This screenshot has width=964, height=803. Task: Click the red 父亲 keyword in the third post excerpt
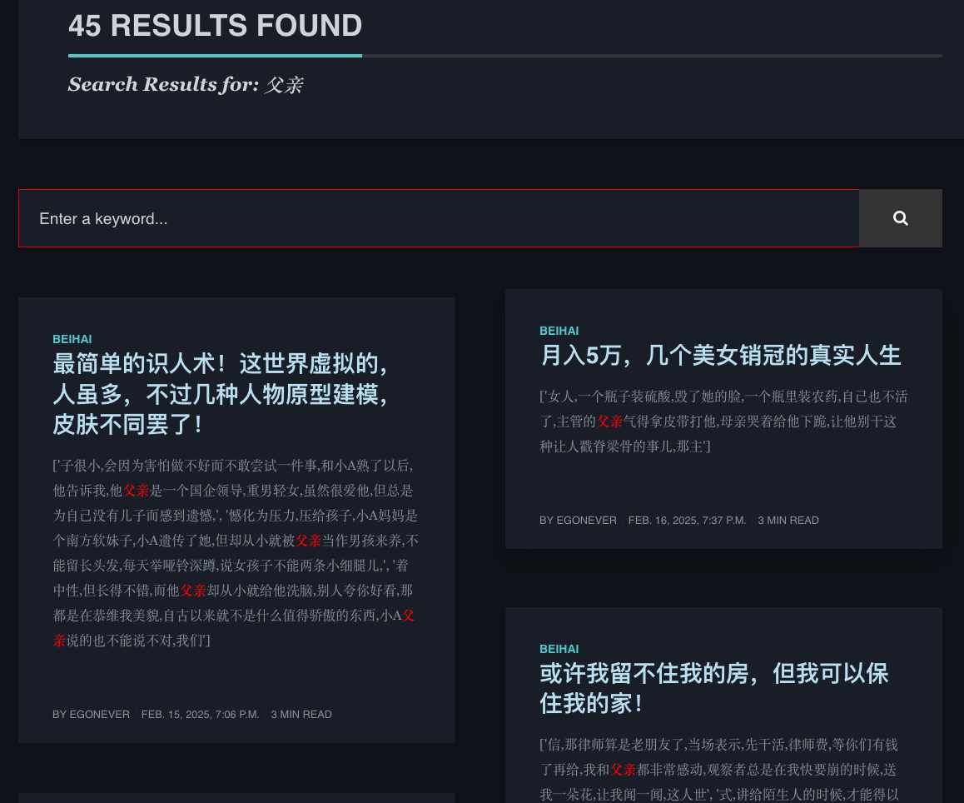623,770
